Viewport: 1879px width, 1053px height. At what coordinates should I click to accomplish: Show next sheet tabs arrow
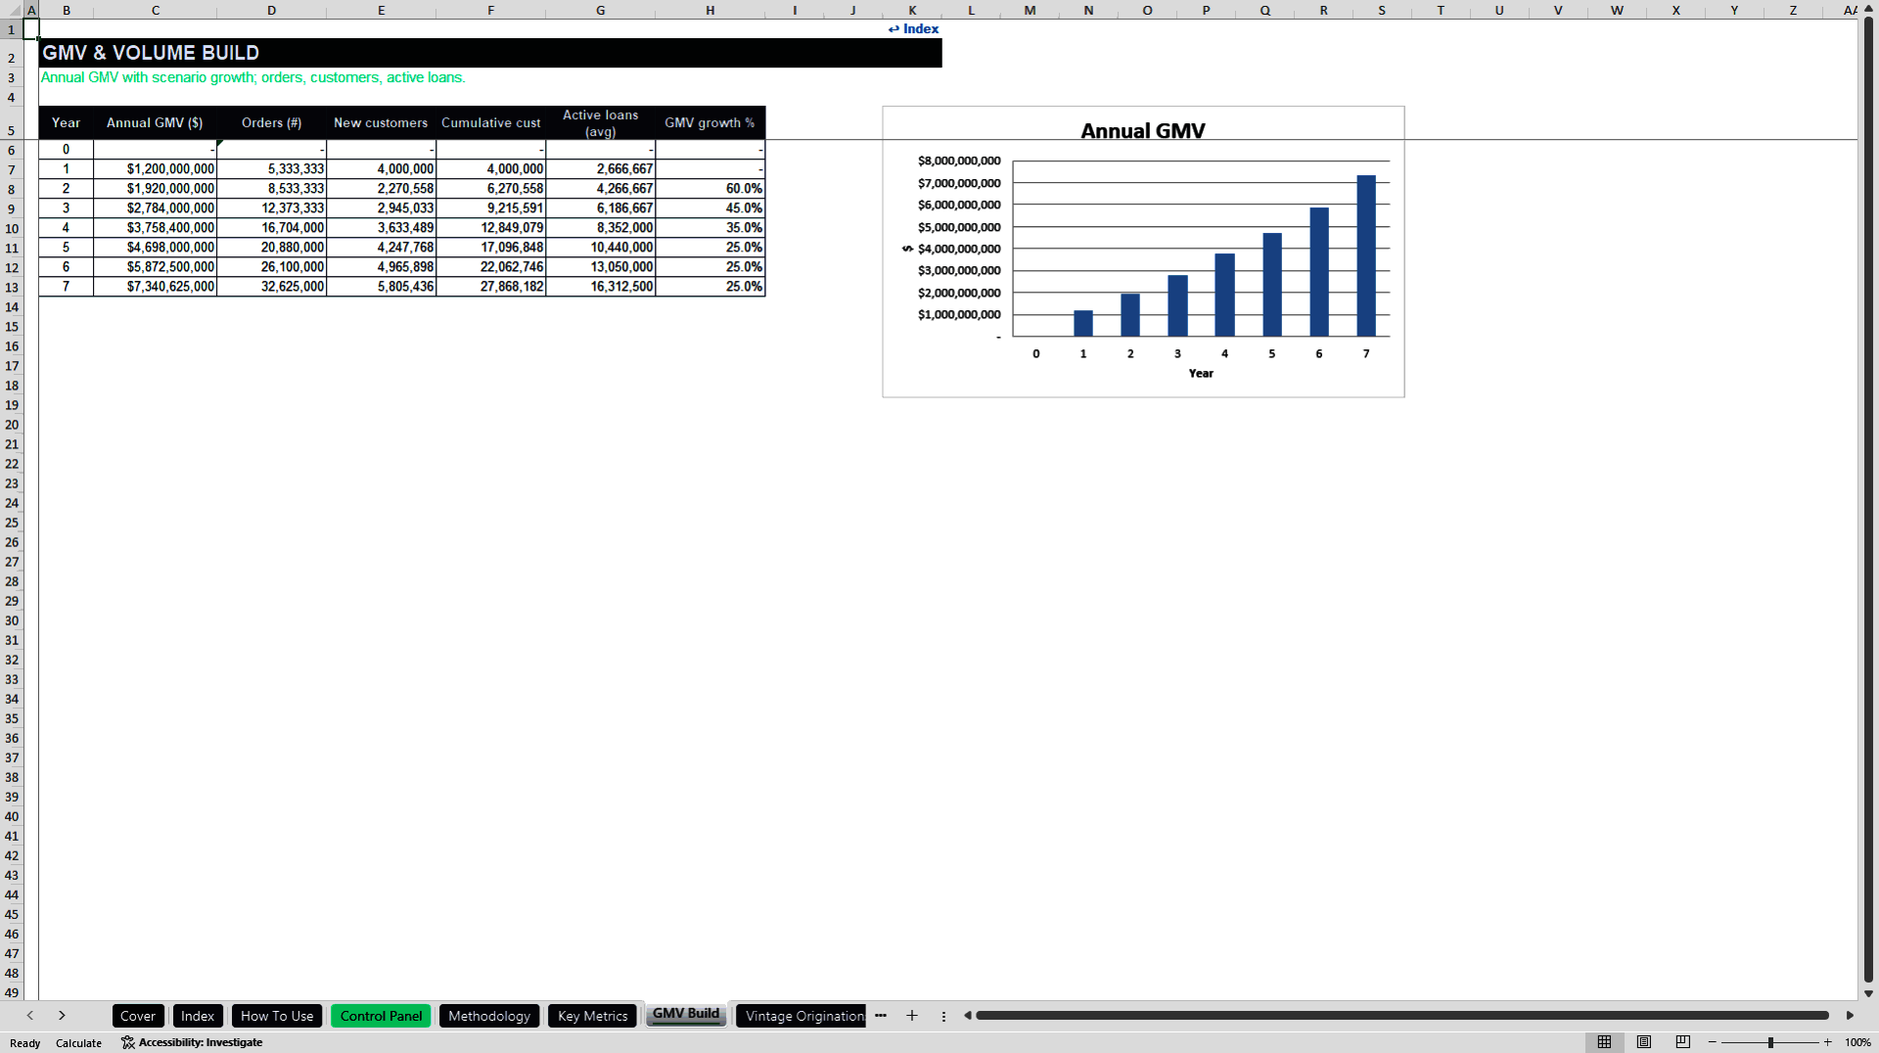(62, 1016)
